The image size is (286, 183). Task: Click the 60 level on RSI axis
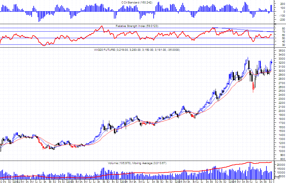pyautogui.click(x=283, y=35)
